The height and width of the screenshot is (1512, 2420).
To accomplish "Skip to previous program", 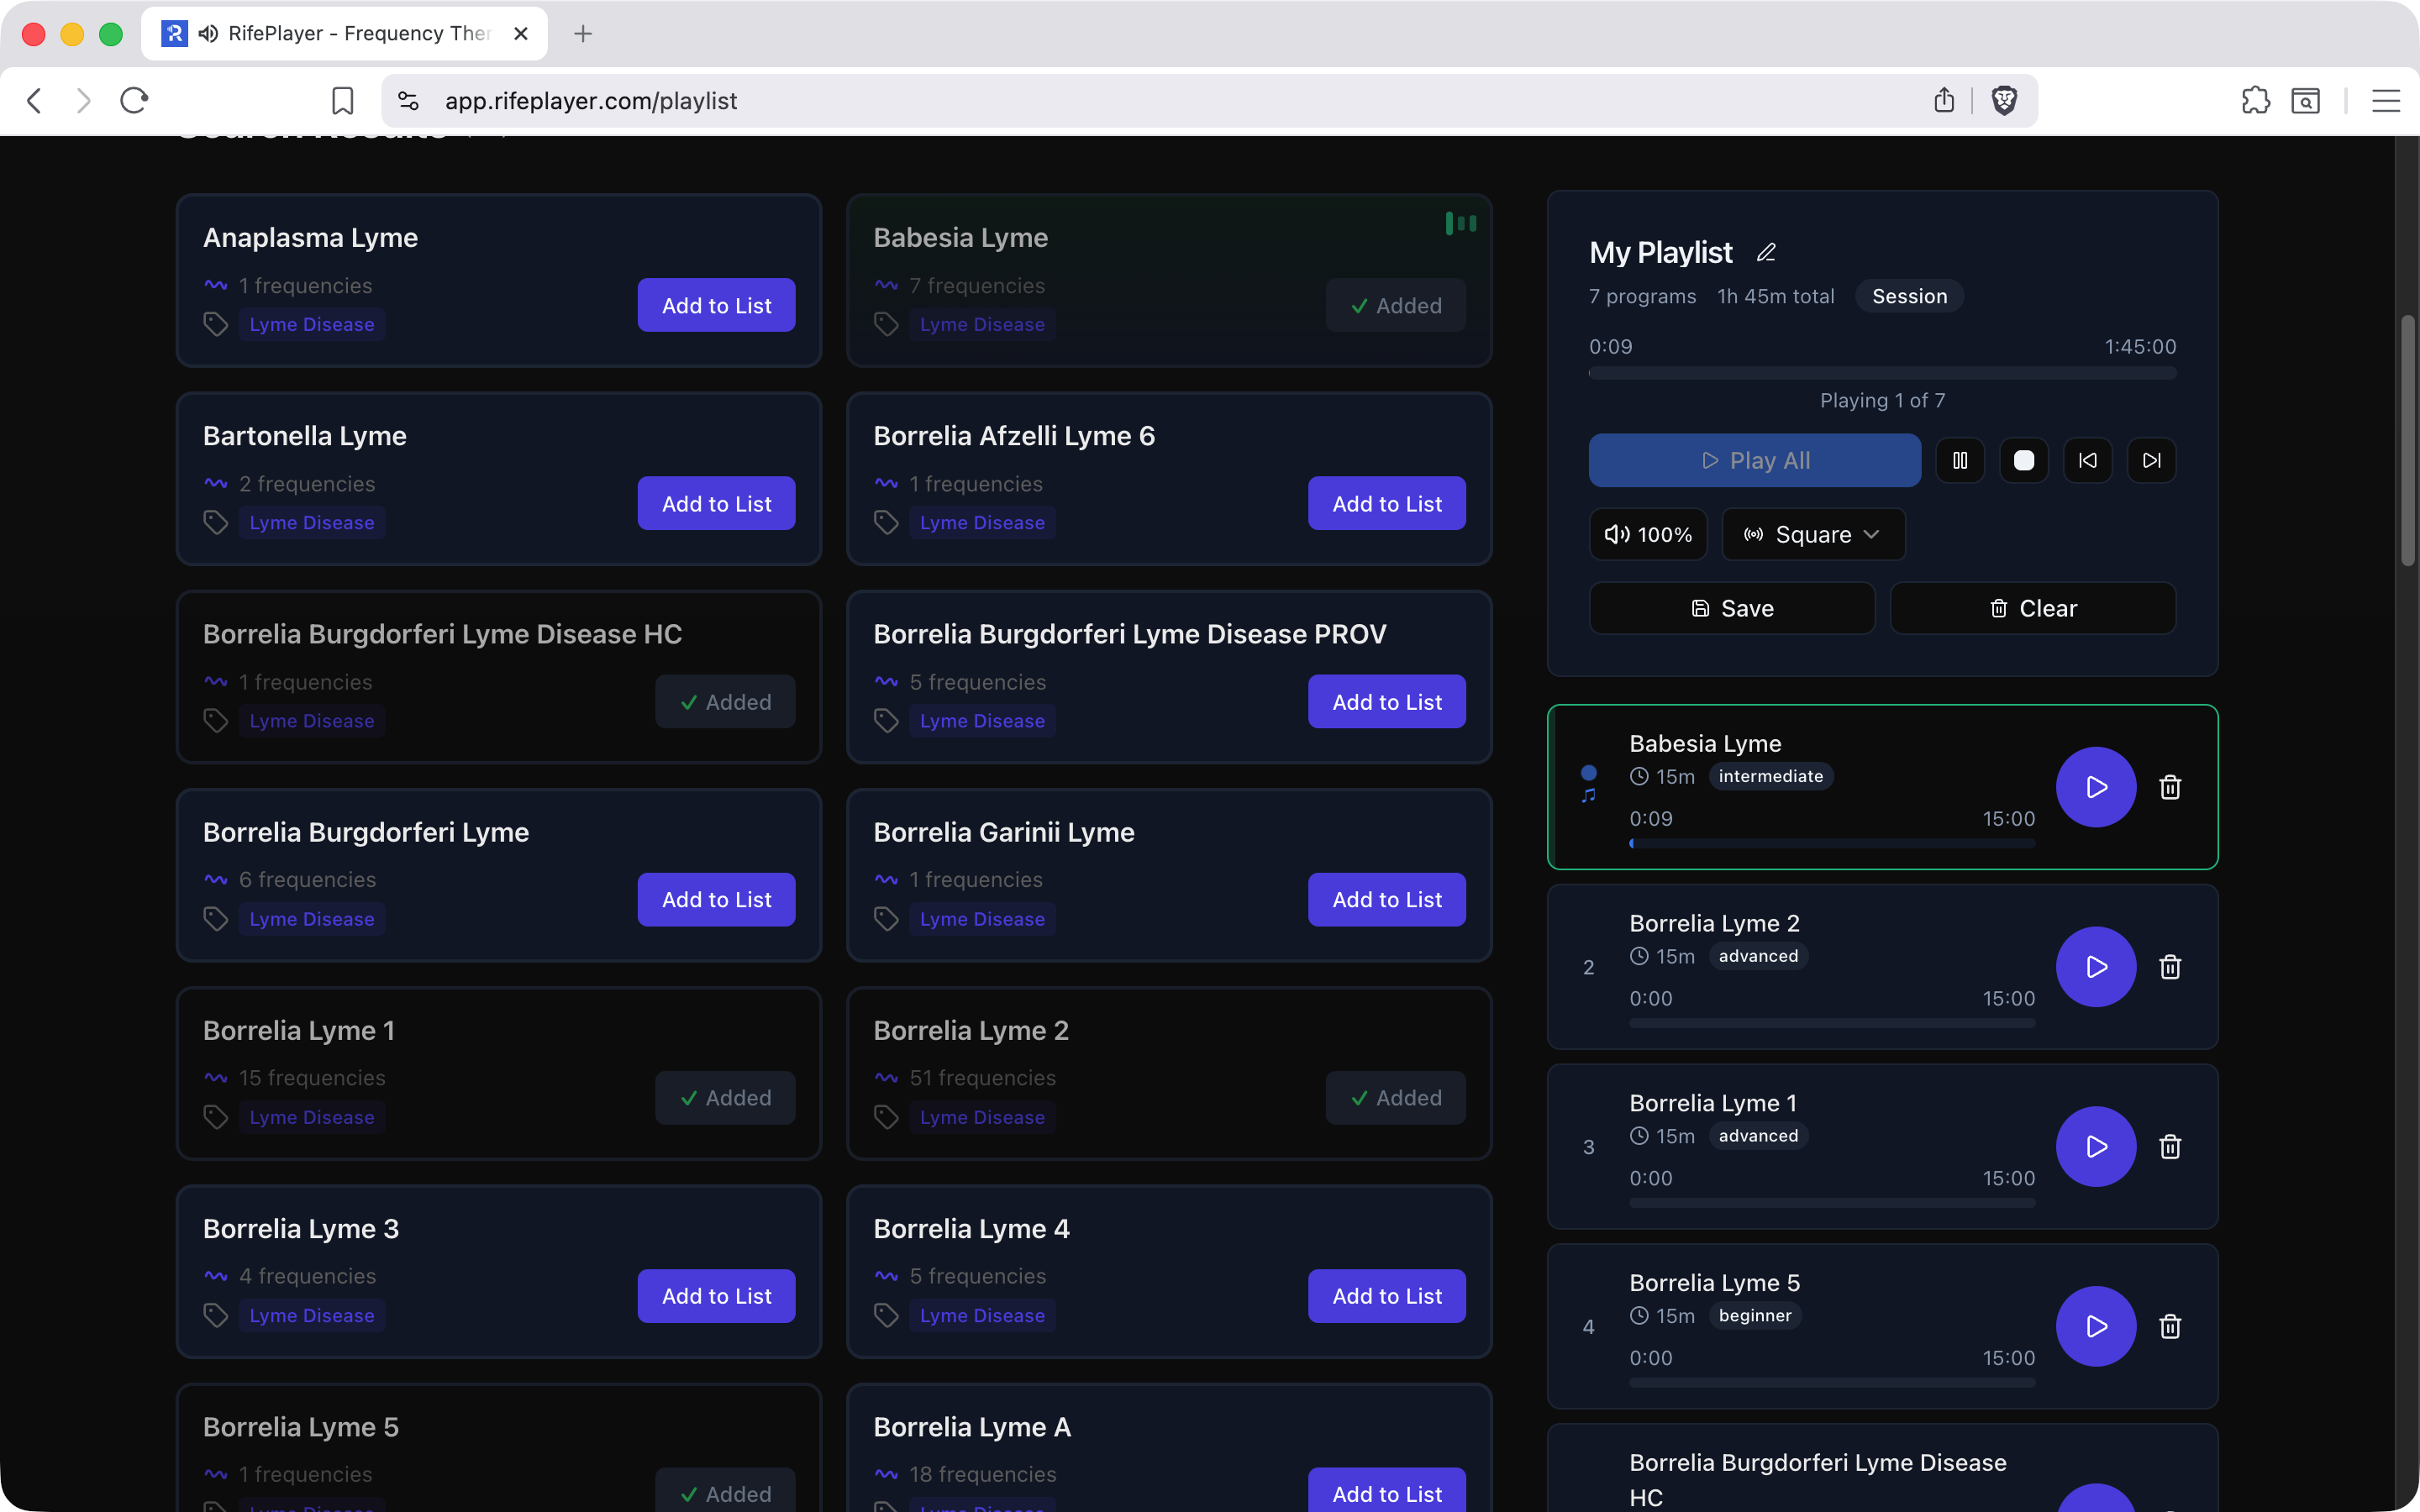I will click(2088, 460).
